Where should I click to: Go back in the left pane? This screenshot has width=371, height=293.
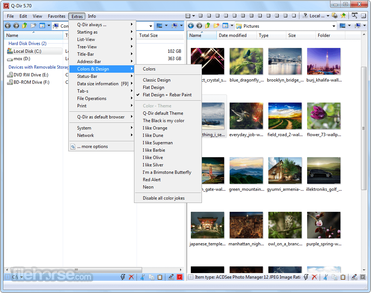point(8,25)
